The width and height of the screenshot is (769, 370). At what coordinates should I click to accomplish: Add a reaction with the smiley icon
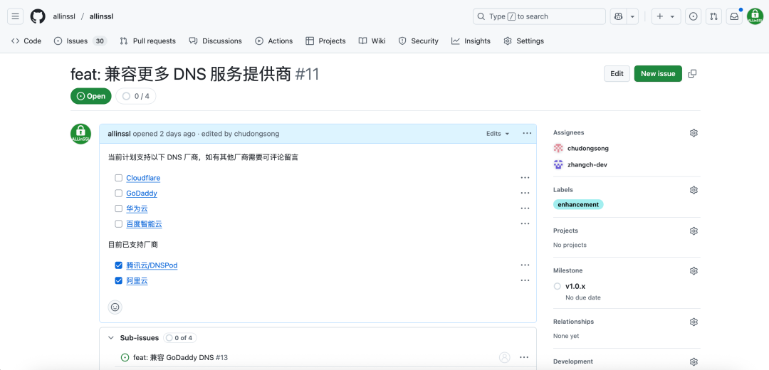click(115, 307)
